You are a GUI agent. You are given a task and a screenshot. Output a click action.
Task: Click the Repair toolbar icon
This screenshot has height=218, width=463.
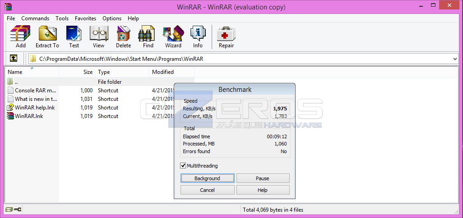(x=226, y=35)
